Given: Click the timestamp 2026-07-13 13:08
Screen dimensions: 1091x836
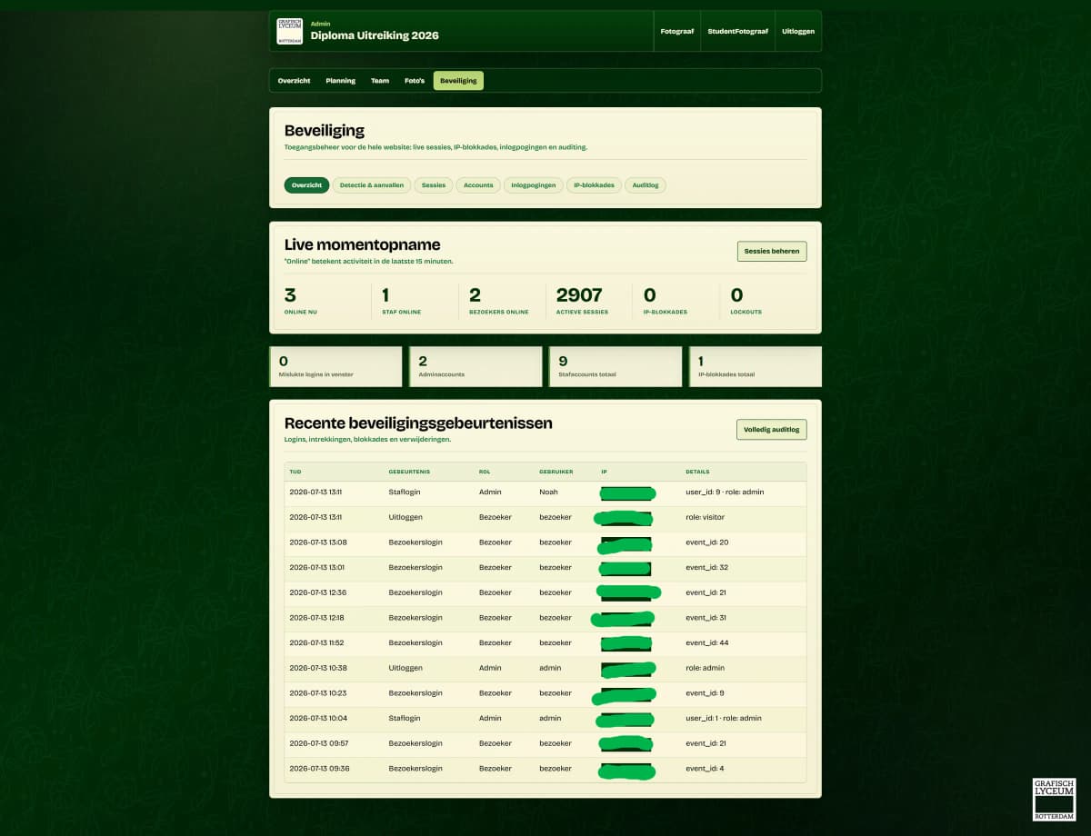Looking at the screenshot, I should [318, 542].
